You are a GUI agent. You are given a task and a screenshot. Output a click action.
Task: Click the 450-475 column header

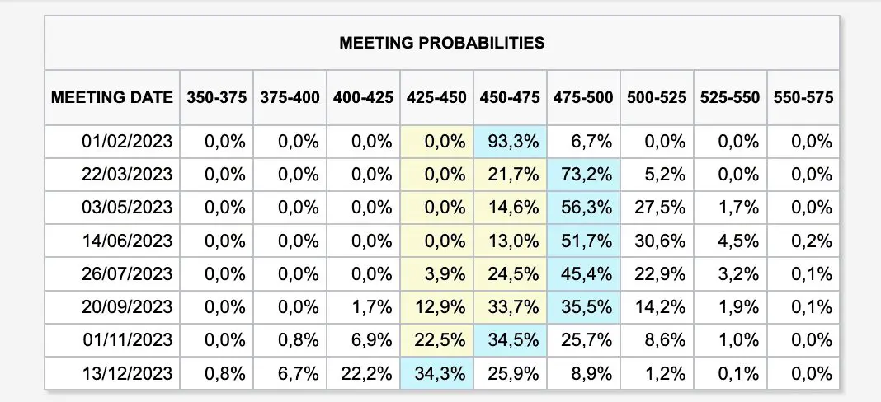(510, 97)
